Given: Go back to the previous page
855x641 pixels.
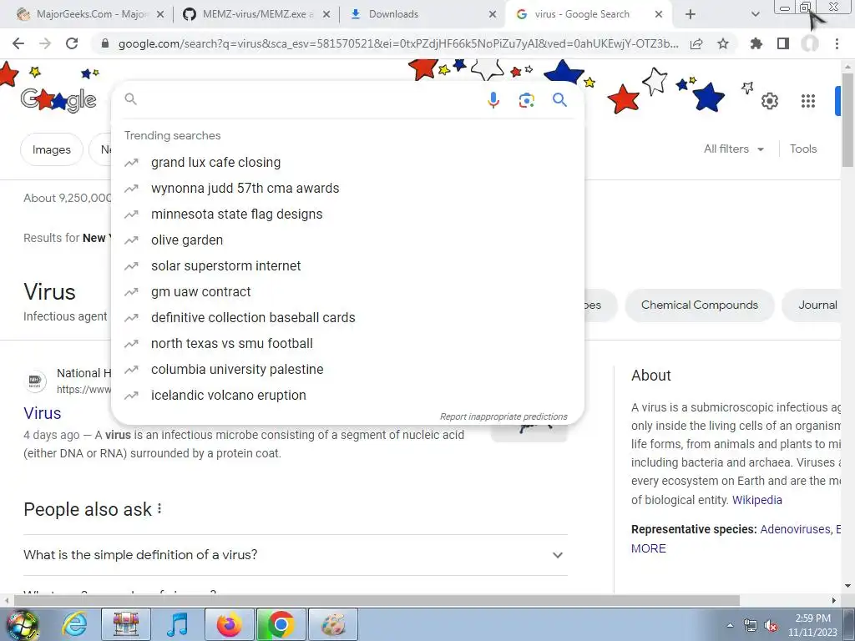Looking at the screenshot, I should pos(18,43).
